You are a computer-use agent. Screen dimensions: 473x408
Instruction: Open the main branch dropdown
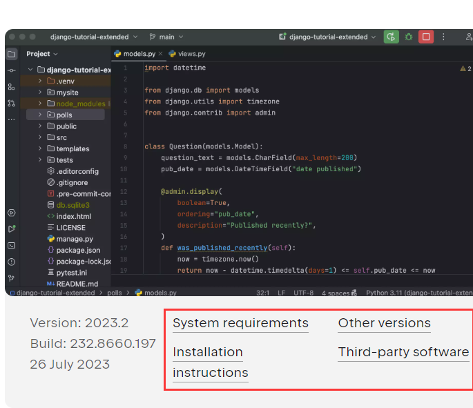[x=166, y=37]
